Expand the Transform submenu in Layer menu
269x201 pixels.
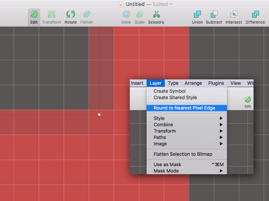click(x=187, y=131)
